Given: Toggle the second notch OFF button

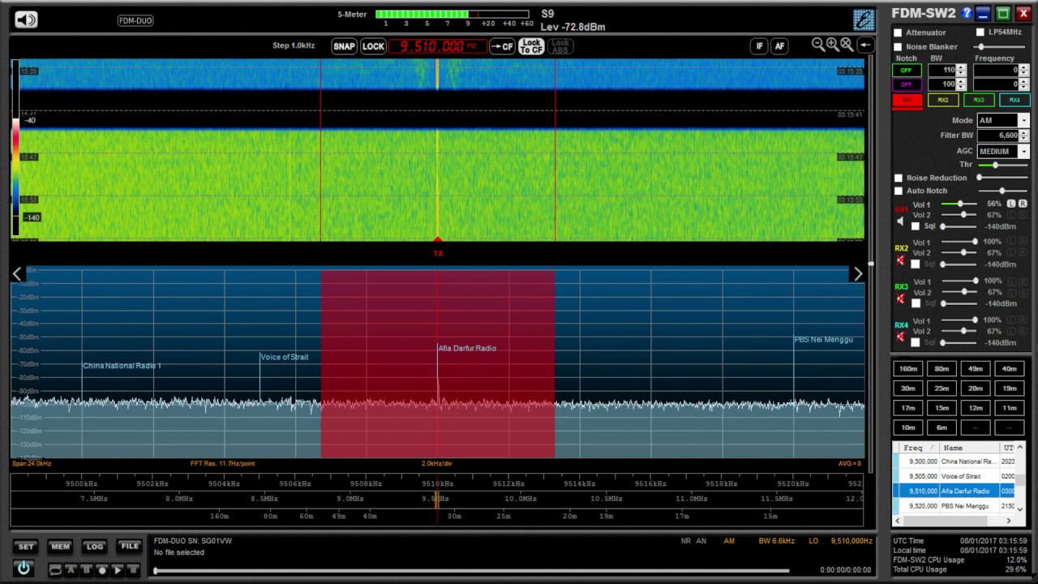Looking at the screenshot, I should 907,84.
